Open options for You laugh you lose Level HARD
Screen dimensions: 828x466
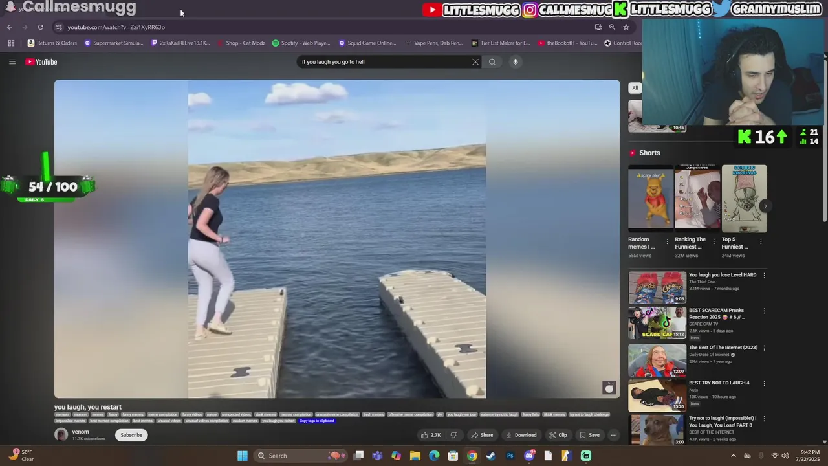tap(764, 276)
